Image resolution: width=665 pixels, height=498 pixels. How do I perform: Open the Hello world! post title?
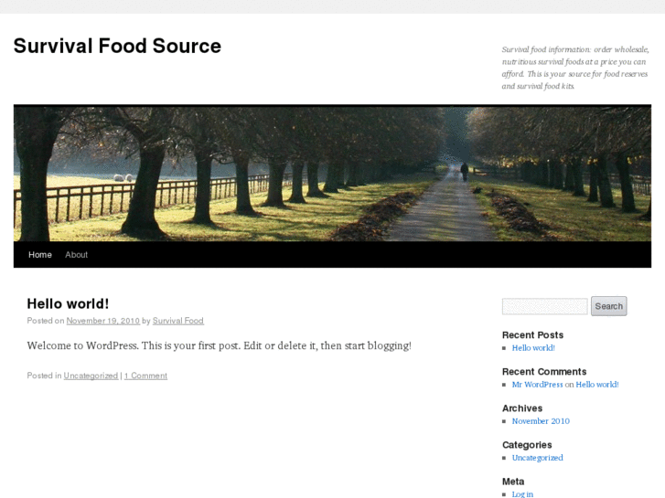coord(68,304)
